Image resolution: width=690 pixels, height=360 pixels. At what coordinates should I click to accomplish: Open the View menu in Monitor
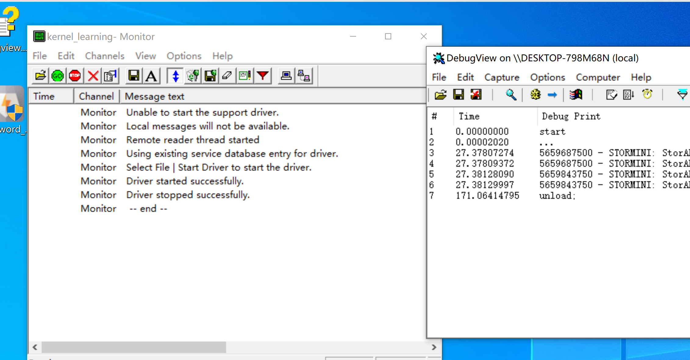click(145, 56)
